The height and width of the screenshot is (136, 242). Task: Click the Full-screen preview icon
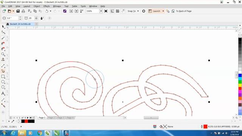pyautogui.click(x=106, y=11)
